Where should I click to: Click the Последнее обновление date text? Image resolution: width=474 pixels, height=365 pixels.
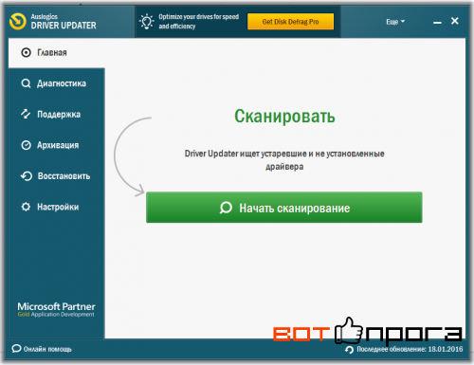pos(410,349)
